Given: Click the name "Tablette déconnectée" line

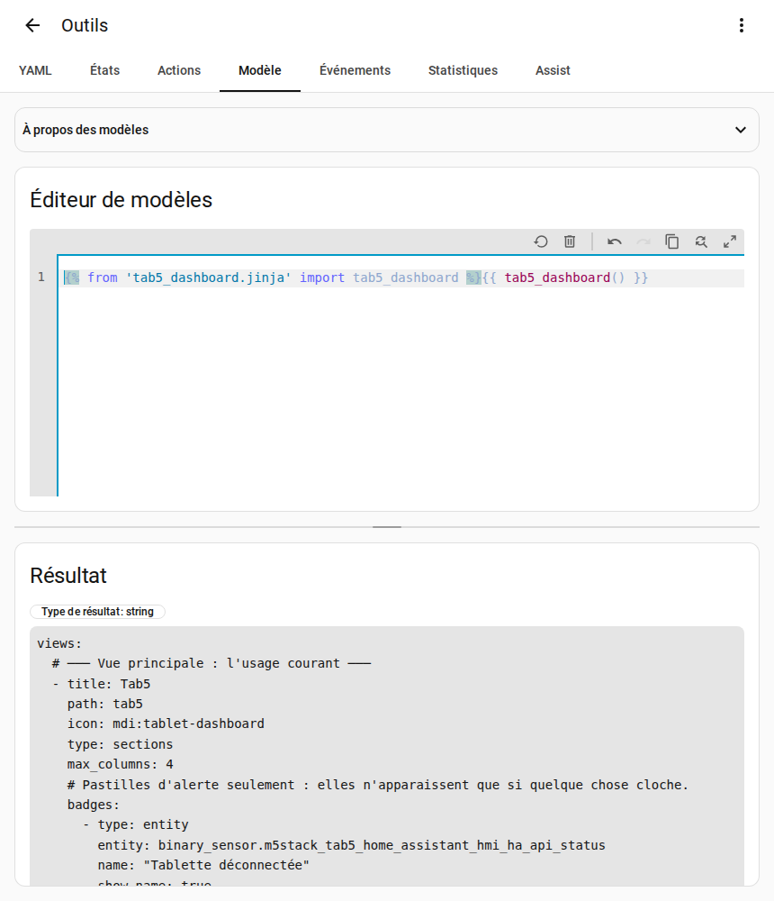Looking at the screenshot, I should tap(203, 865).
